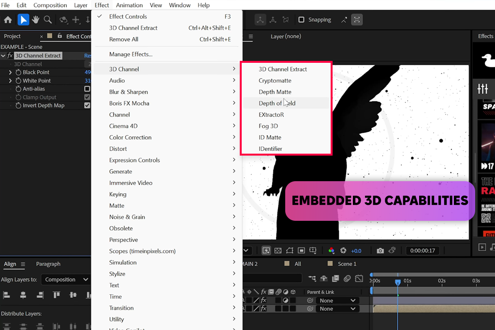
Task: Click the local axis mode icon
Action: [x=260, y=19]
